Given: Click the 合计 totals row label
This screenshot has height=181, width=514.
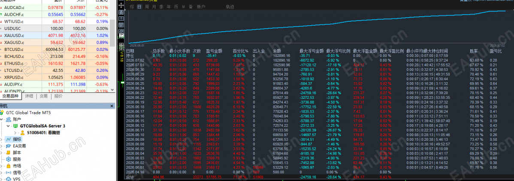Looking at the screenshot, I should pos(130,178).
